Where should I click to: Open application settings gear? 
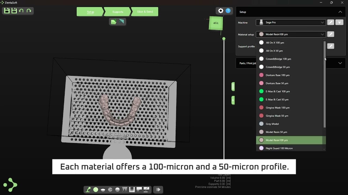(221, 11)
